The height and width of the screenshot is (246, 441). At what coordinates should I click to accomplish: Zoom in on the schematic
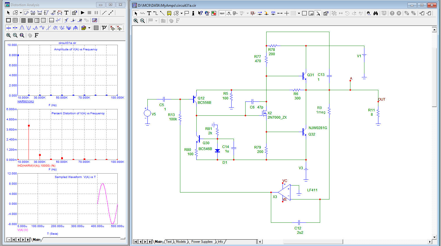[136, 21]
